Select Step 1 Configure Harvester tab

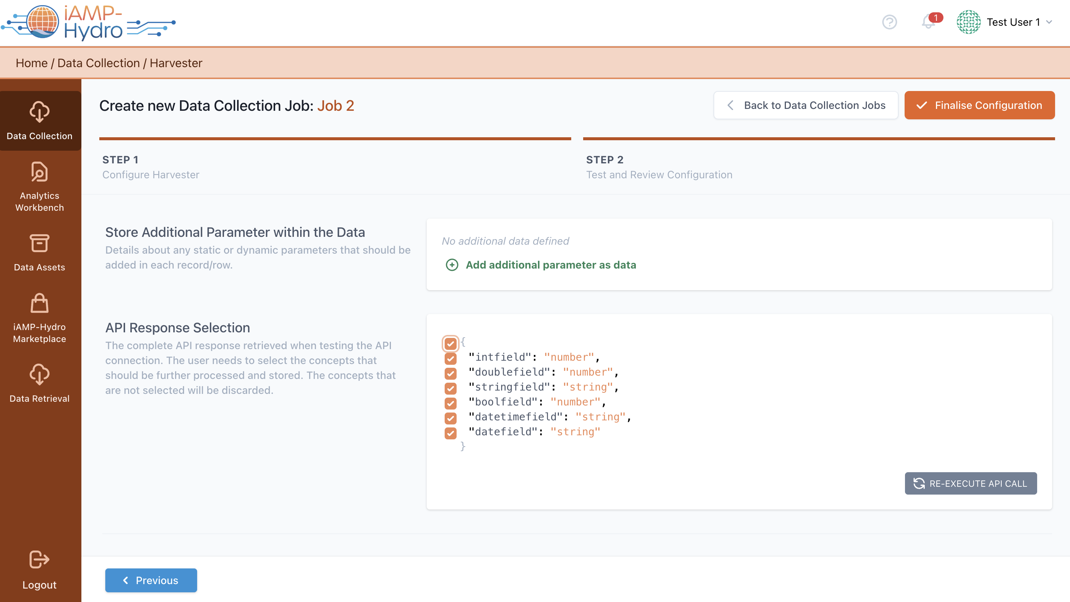[x=151, y=167]
